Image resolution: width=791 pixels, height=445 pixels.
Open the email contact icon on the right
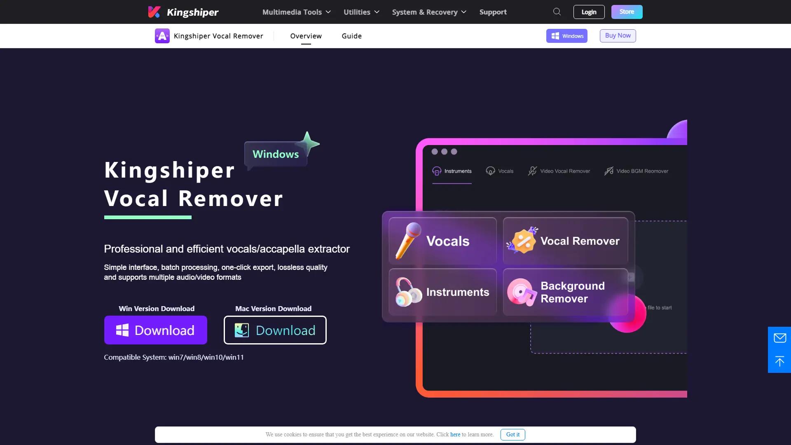tap(779, 337)
